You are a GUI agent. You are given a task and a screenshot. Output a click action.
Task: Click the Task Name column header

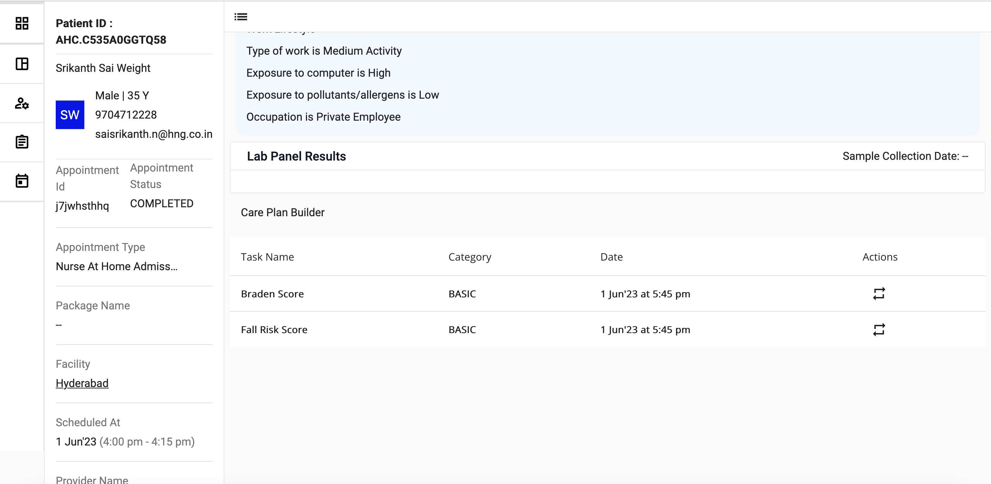(267, 257)
